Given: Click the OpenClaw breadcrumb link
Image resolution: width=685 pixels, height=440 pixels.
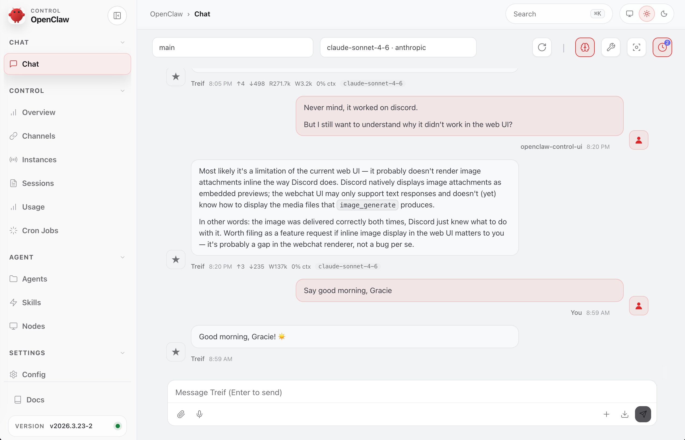Looking at the screenshot, I should (x=166, y=14).
